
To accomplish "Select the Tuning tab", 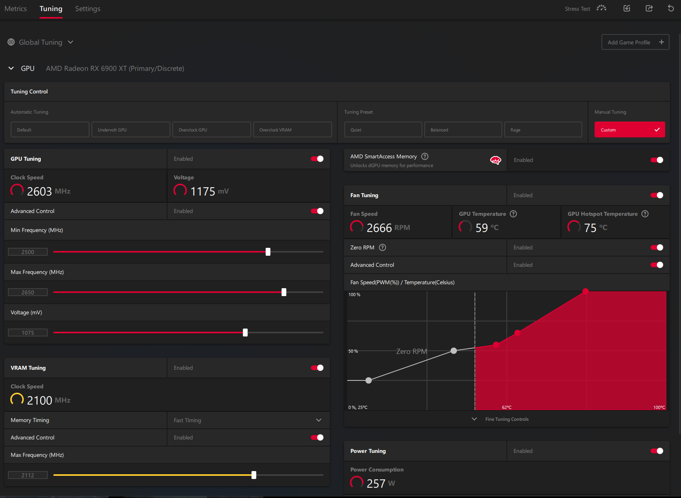I will point(51,9).
